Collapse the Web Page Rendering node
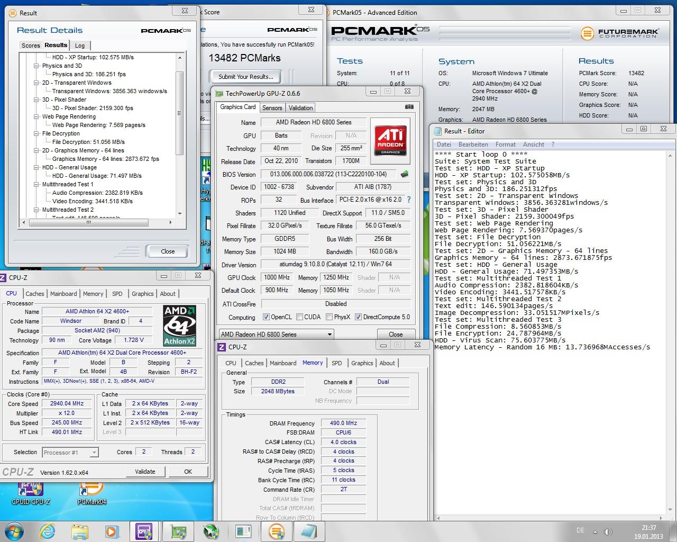 [36, 116]
